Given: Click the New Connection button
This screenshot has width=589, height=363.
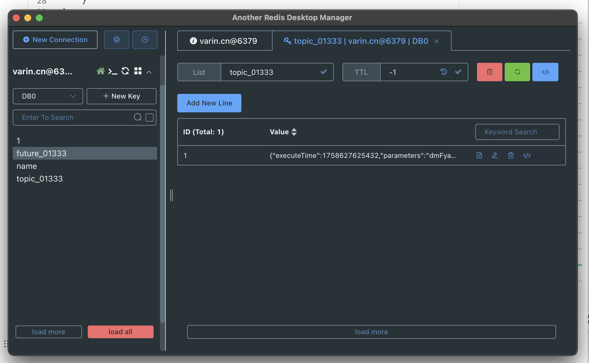Looking at the screenshot, I should (55, 40).
